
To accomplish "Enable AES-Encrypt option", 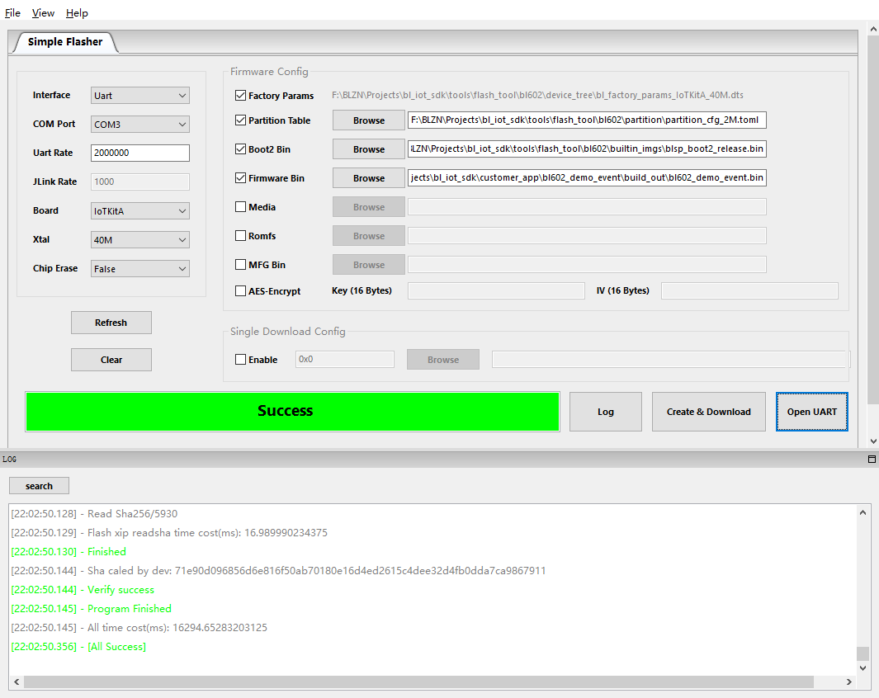I will point(239,290).
